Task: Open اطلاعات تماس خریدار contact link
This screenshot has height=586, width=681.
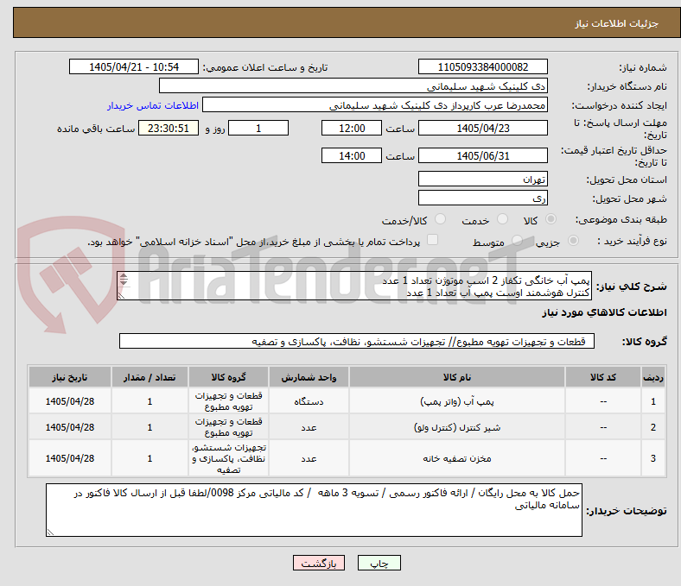Action: [153, 105]
